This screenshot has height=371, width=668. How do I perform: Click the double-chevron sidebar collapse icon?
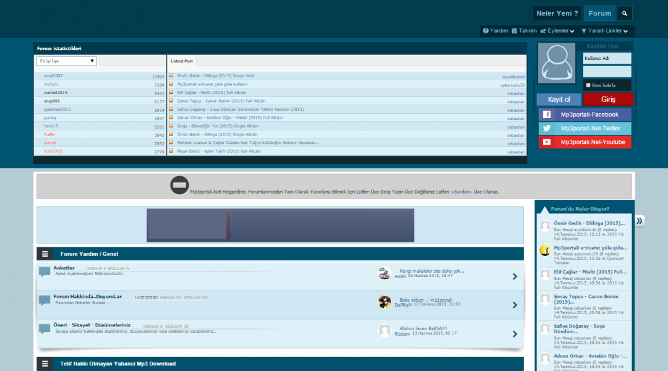pyautogui.click(x=640, y=221)
